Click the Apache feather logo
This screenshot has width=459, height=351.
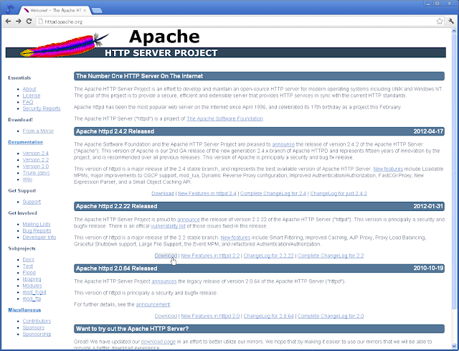(64, 45)
